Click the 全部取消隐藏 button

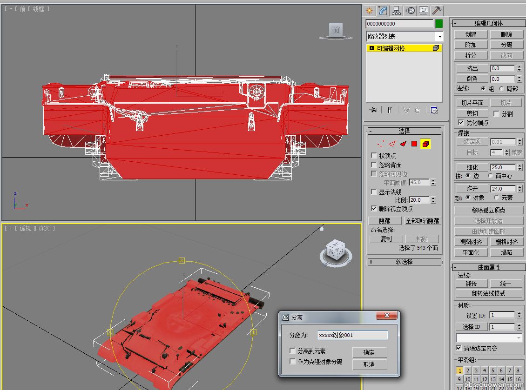point(422,221)
